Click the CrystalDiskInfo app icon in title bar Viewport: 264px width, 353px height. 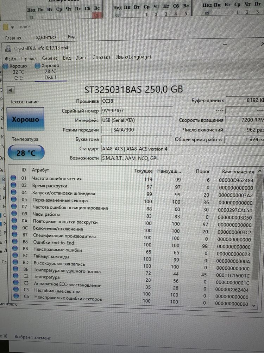[x=8, y=48]
